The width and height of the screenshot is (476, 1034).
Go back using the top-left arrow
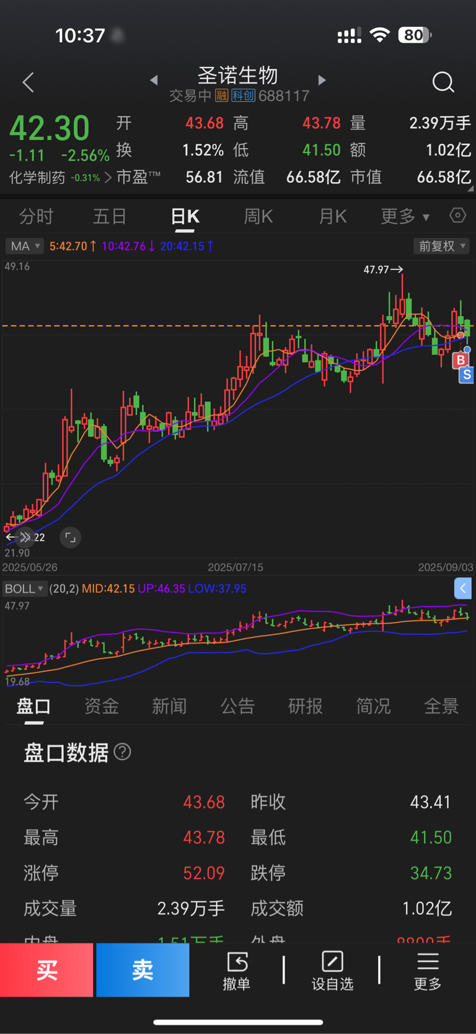[x=28, y=82]
